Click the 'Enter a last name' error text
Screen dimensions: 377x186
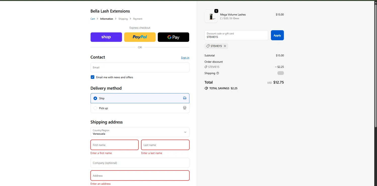pyautogui.click(x=152, y=153)
